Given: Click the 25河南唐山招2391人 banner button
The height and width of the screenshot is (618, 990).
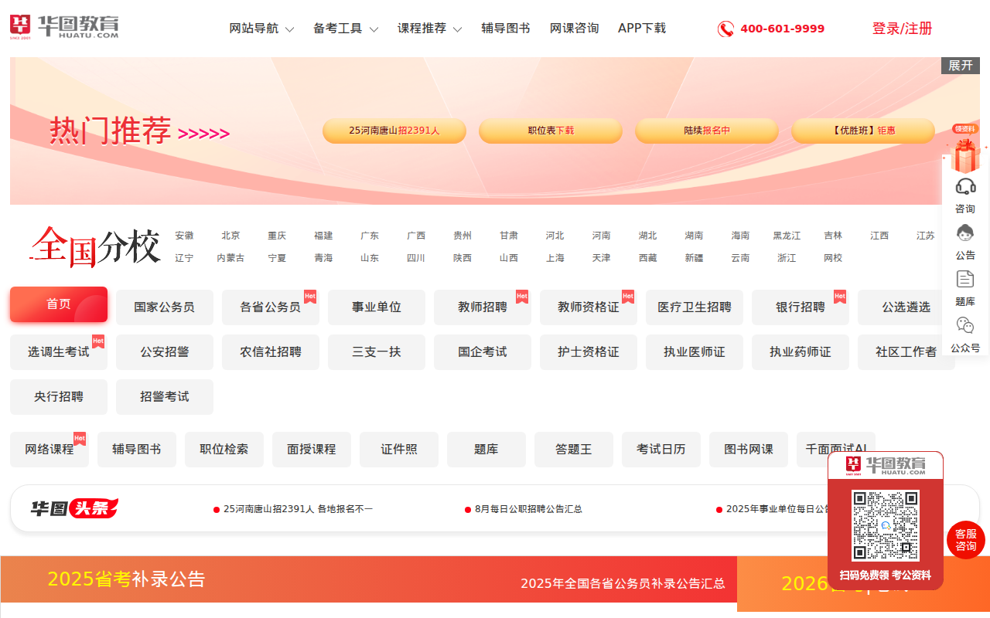Looking at the screenshot, I should click(x=394, y=131).
